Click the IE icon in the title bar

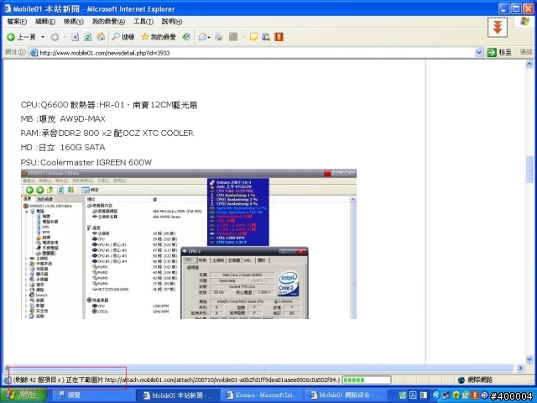coord(7,8)
